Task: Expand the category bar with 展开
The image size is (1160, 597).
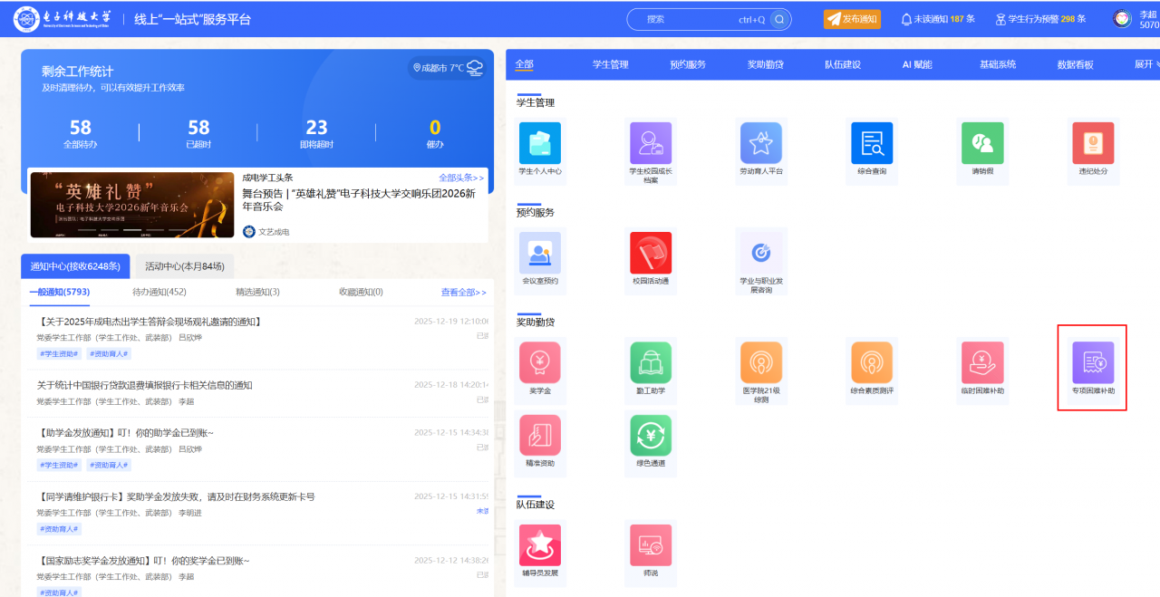Action: click(1145, 64)
